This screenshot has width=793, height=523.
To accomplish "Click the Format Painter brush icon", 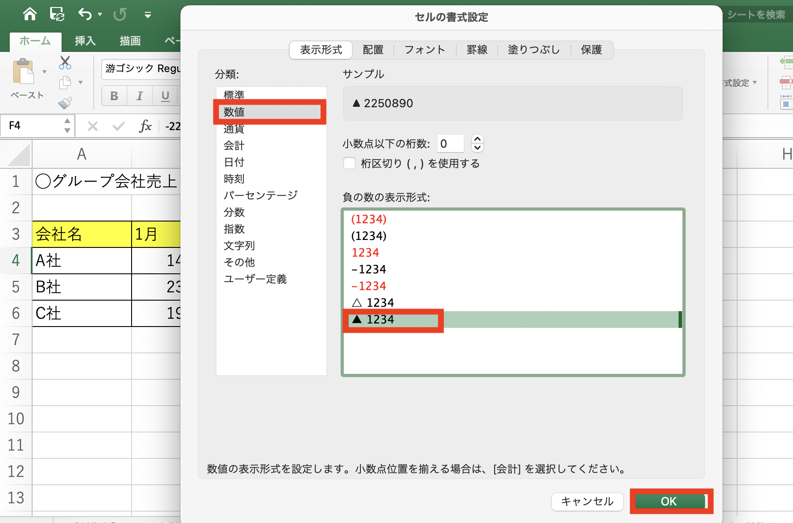I will pyautogui.click(x=65, y=103).
